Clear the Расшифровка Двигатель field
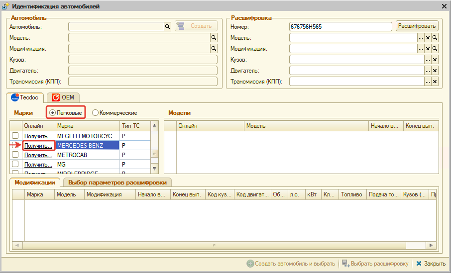 pos(435,71)
